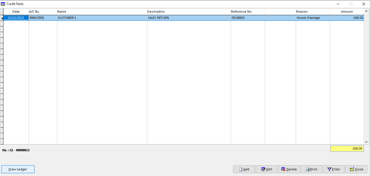Click the scroll down arrow of the grid
Screen dimensions: 371x176
[x=366, y=142]
